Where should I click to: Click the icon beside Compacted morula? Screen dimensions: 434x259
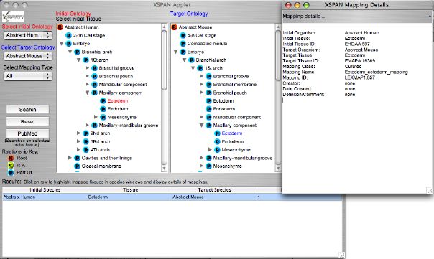tap(183, 44)
